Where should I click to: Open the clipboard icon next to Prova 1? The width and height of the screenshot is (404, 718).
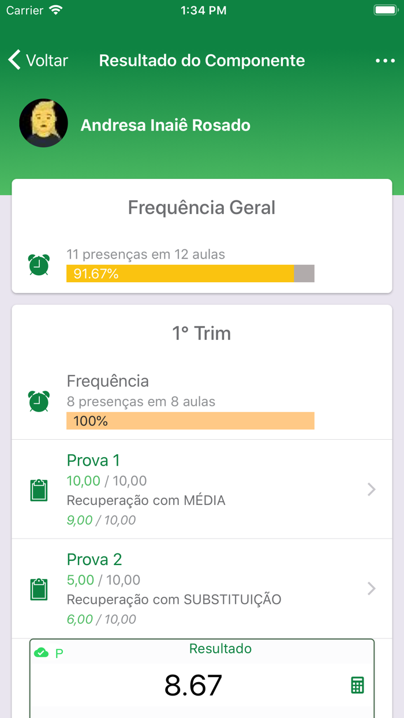click(38, 489)
